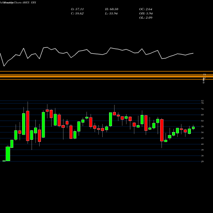Click the 59 price axis label
This screenshot has height=213, width=213.
point(202,127)
